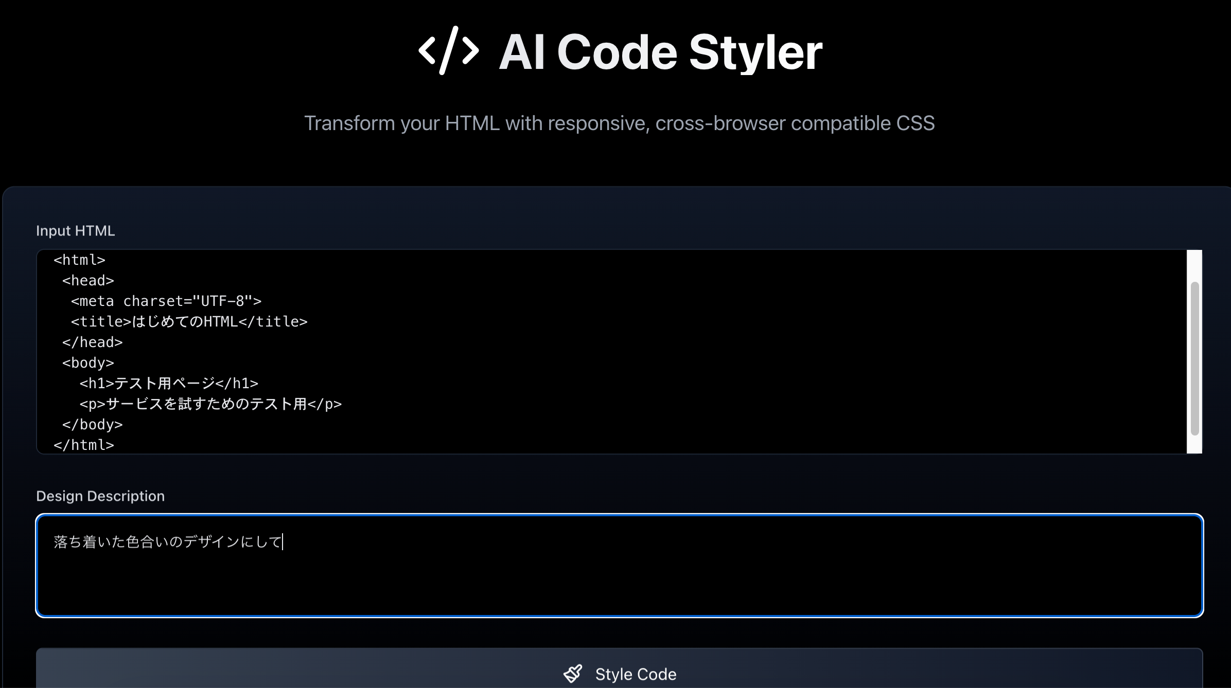Click the Input HTML label
This screenshot has width=1231, height=688.
tap(75, 231)
